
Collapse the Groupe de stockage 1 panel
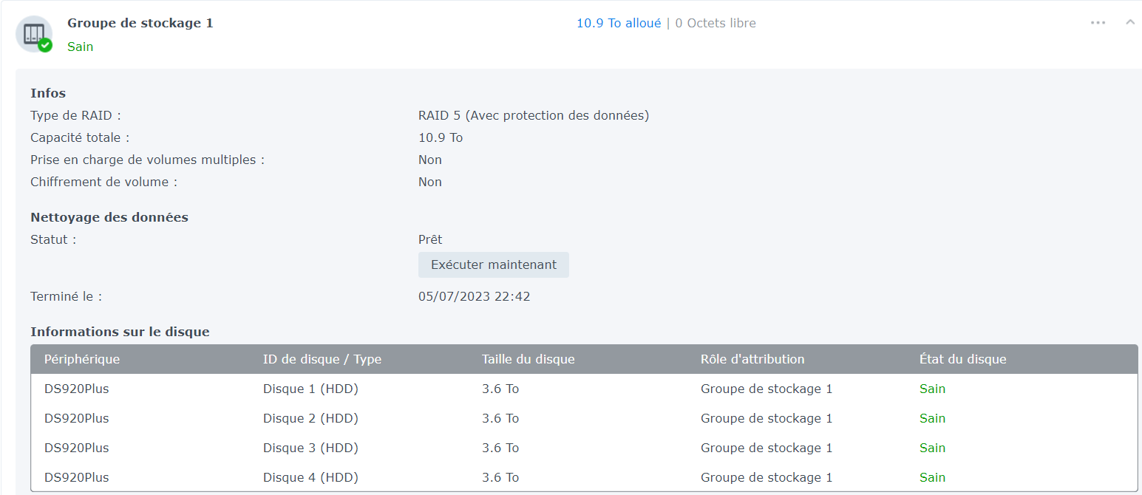1129,23
